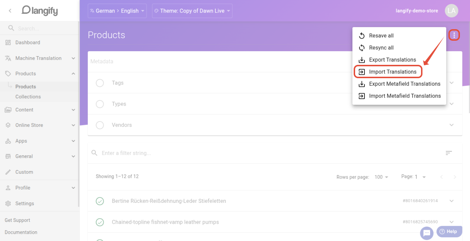Toggle the Tags status circle
This screenshot has width=470, height=241.
pos(100,83)
